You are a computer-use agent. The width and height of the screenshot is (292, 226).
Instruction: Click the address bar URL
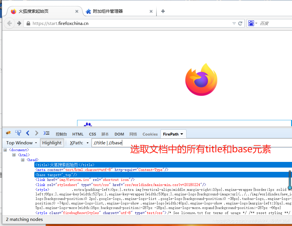[60, 23]
